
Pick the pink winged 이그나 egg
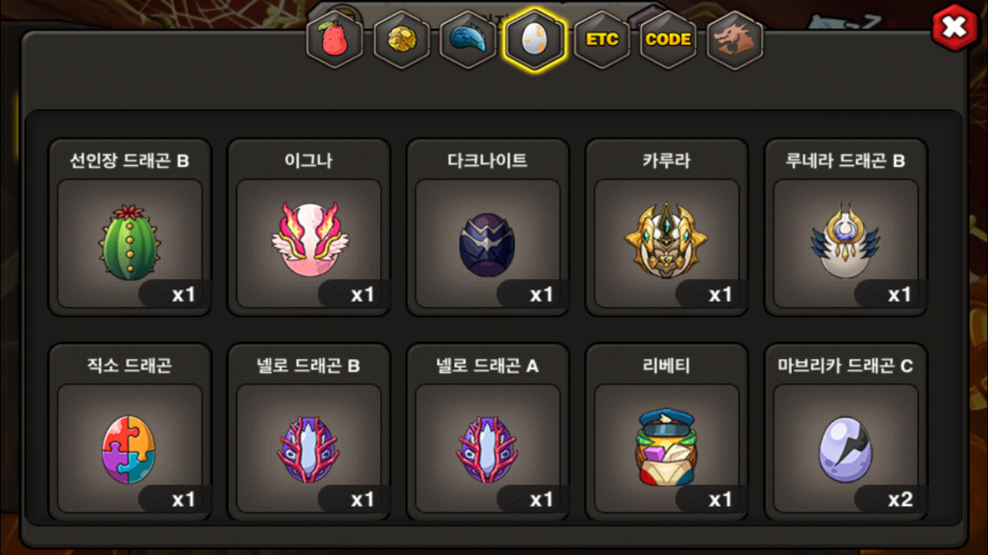[x=309, y=227]
